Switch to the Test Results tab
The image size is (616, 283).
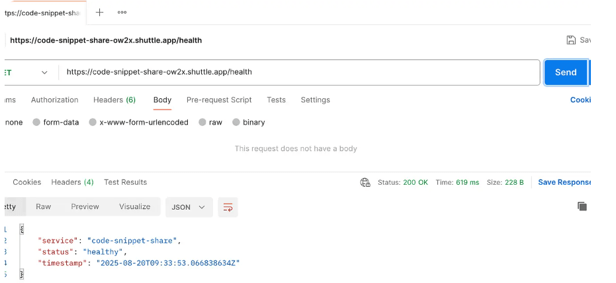pyautogui.click(x=125, y=182)
